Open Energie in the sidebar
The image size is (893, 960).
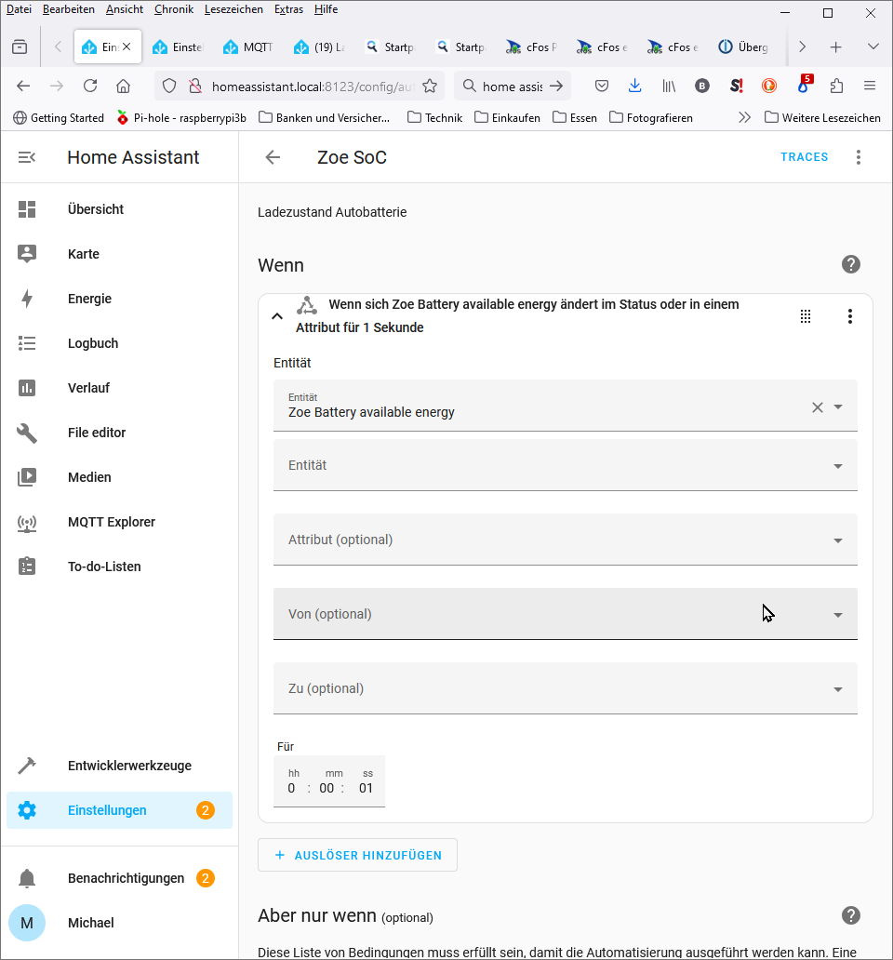click(89, 299)
